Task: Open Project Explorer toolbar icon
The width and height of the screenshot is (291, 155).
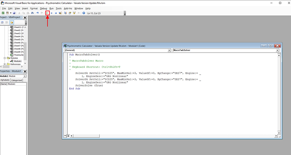Action: point(65,13)
